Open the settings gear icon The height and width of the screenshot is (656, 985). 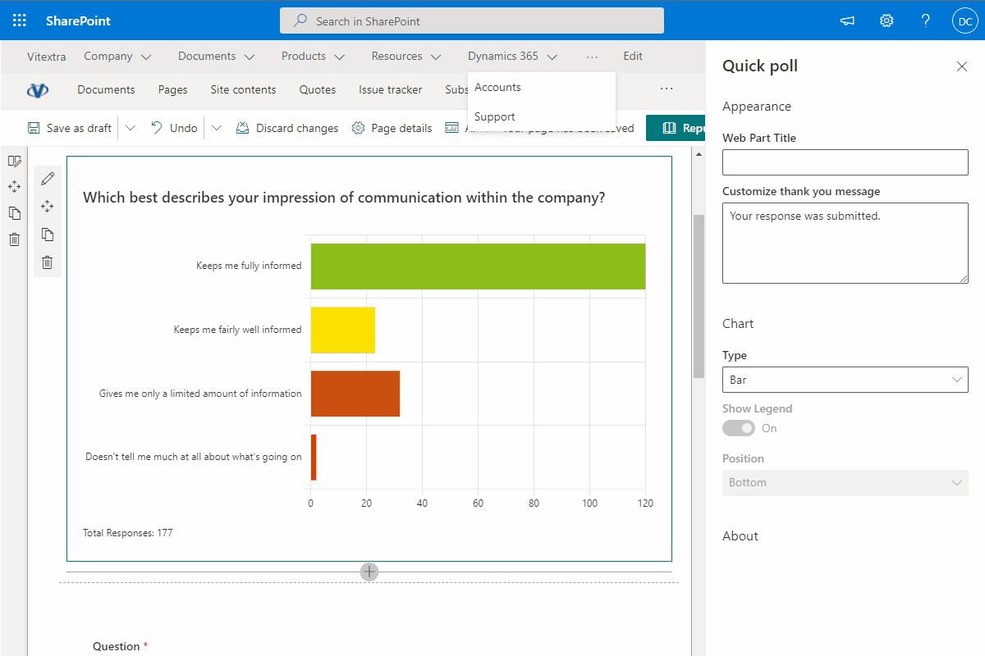(886, 20)
